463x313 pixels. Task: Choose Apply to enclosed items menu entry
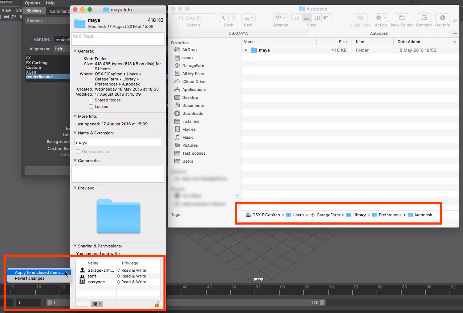pyautogui.click(x=39, y=272)
